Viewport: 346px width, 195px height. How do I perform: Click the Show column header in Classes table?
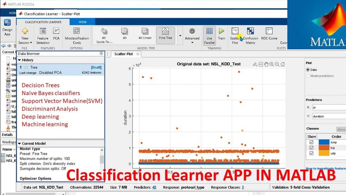(311, 136)
